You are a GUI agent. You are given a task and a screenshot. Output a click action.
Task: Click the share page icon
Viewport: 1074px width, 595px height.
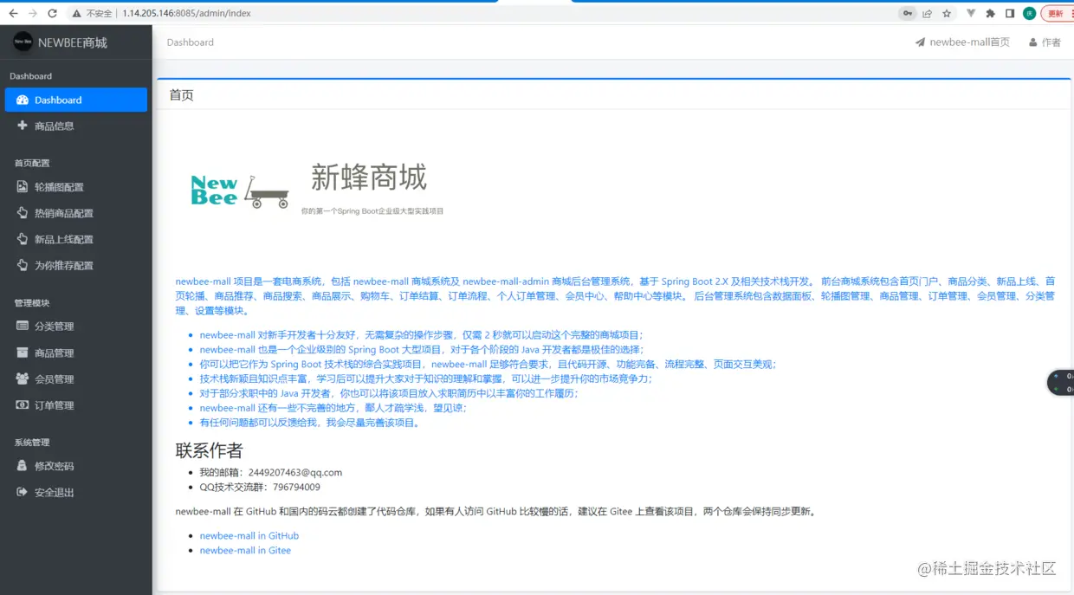click(x=928, y=14)
